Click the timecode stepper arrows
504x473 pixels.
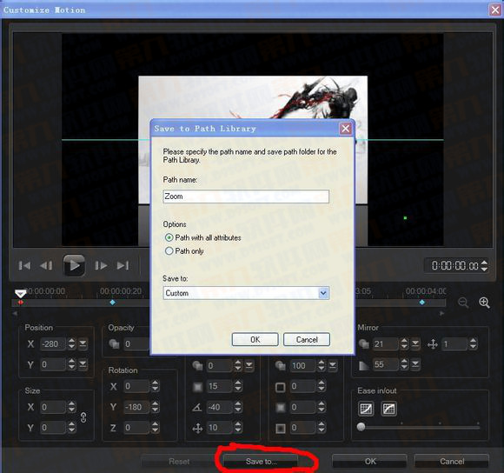tap(484, 265)
